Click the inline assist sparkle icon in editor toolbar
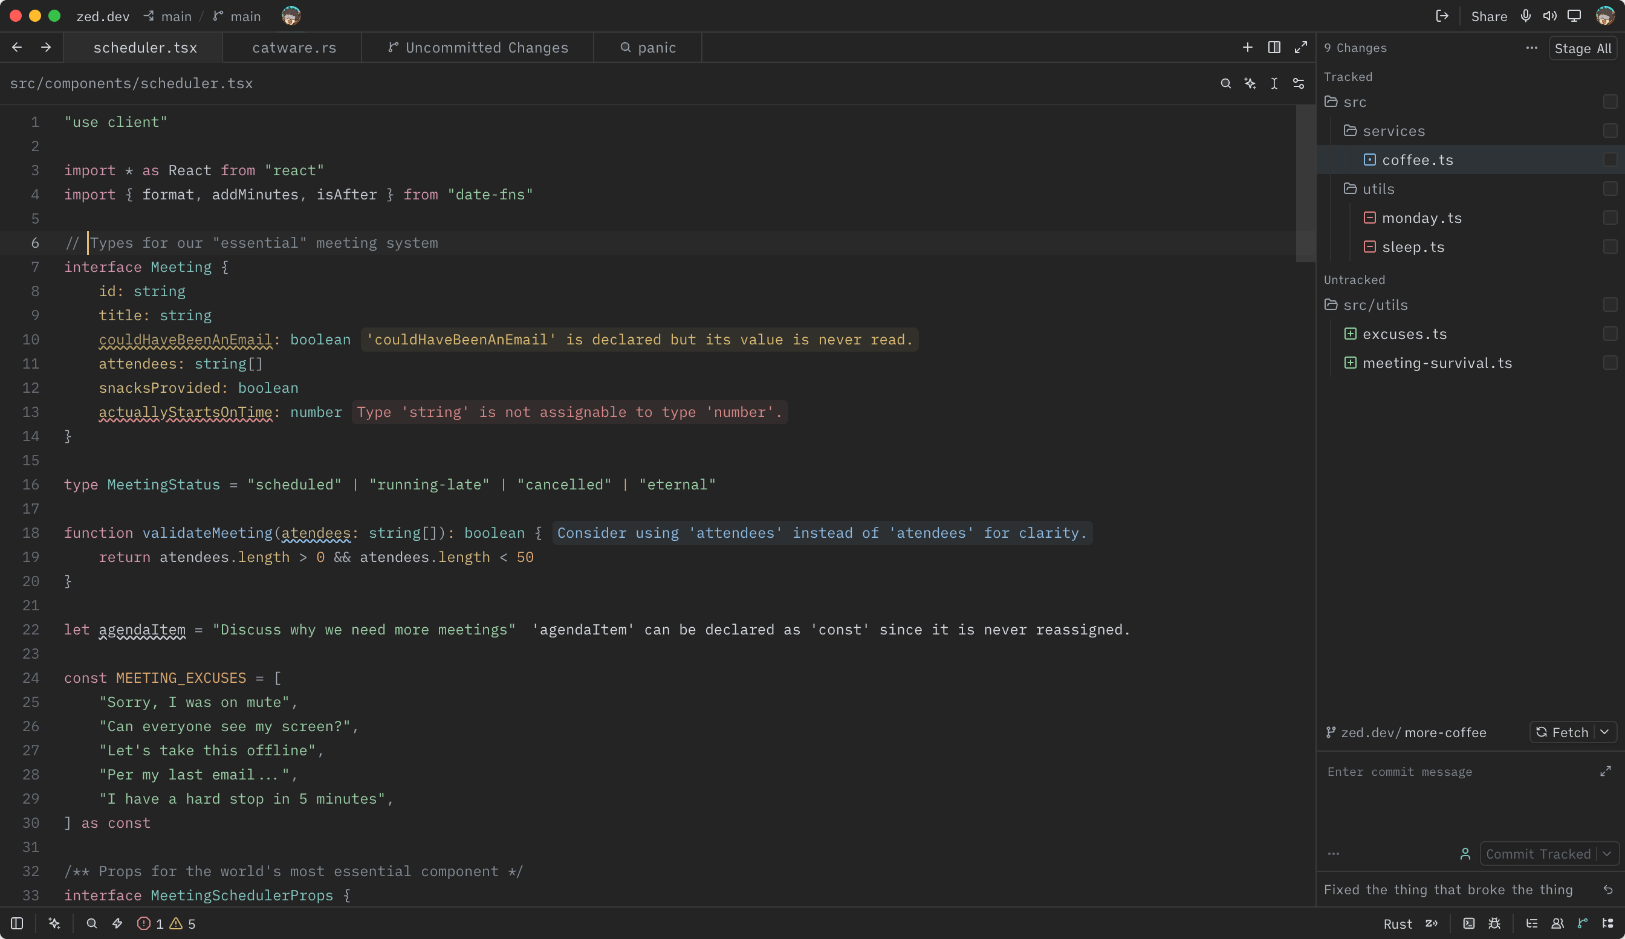Viewport: 1625px width, 939px height. coord(1250,83)
